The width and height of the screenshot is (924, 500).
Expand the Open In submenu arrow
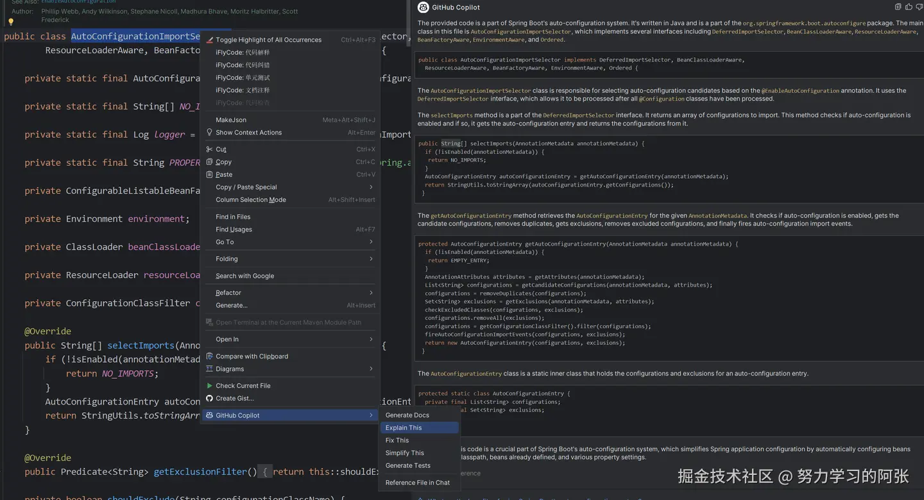point(371,339)
